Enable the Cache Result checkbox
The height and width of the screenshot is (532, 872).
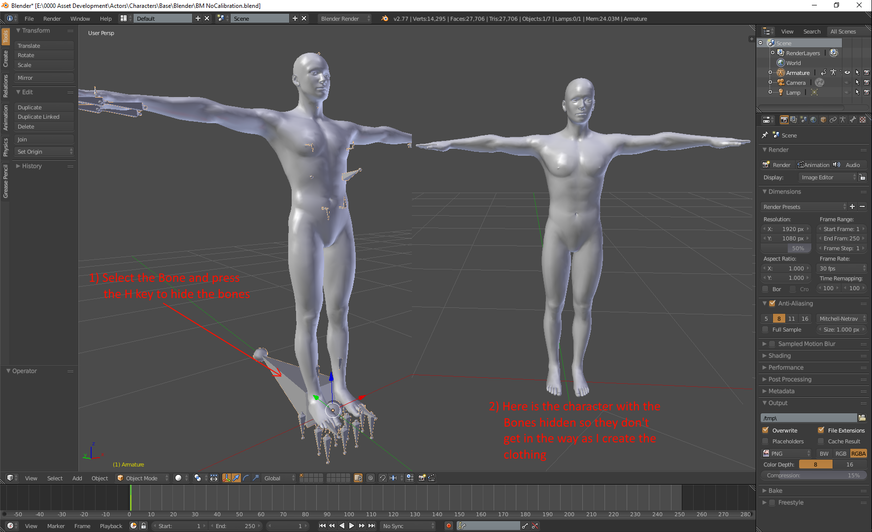(x=821, y=441)
